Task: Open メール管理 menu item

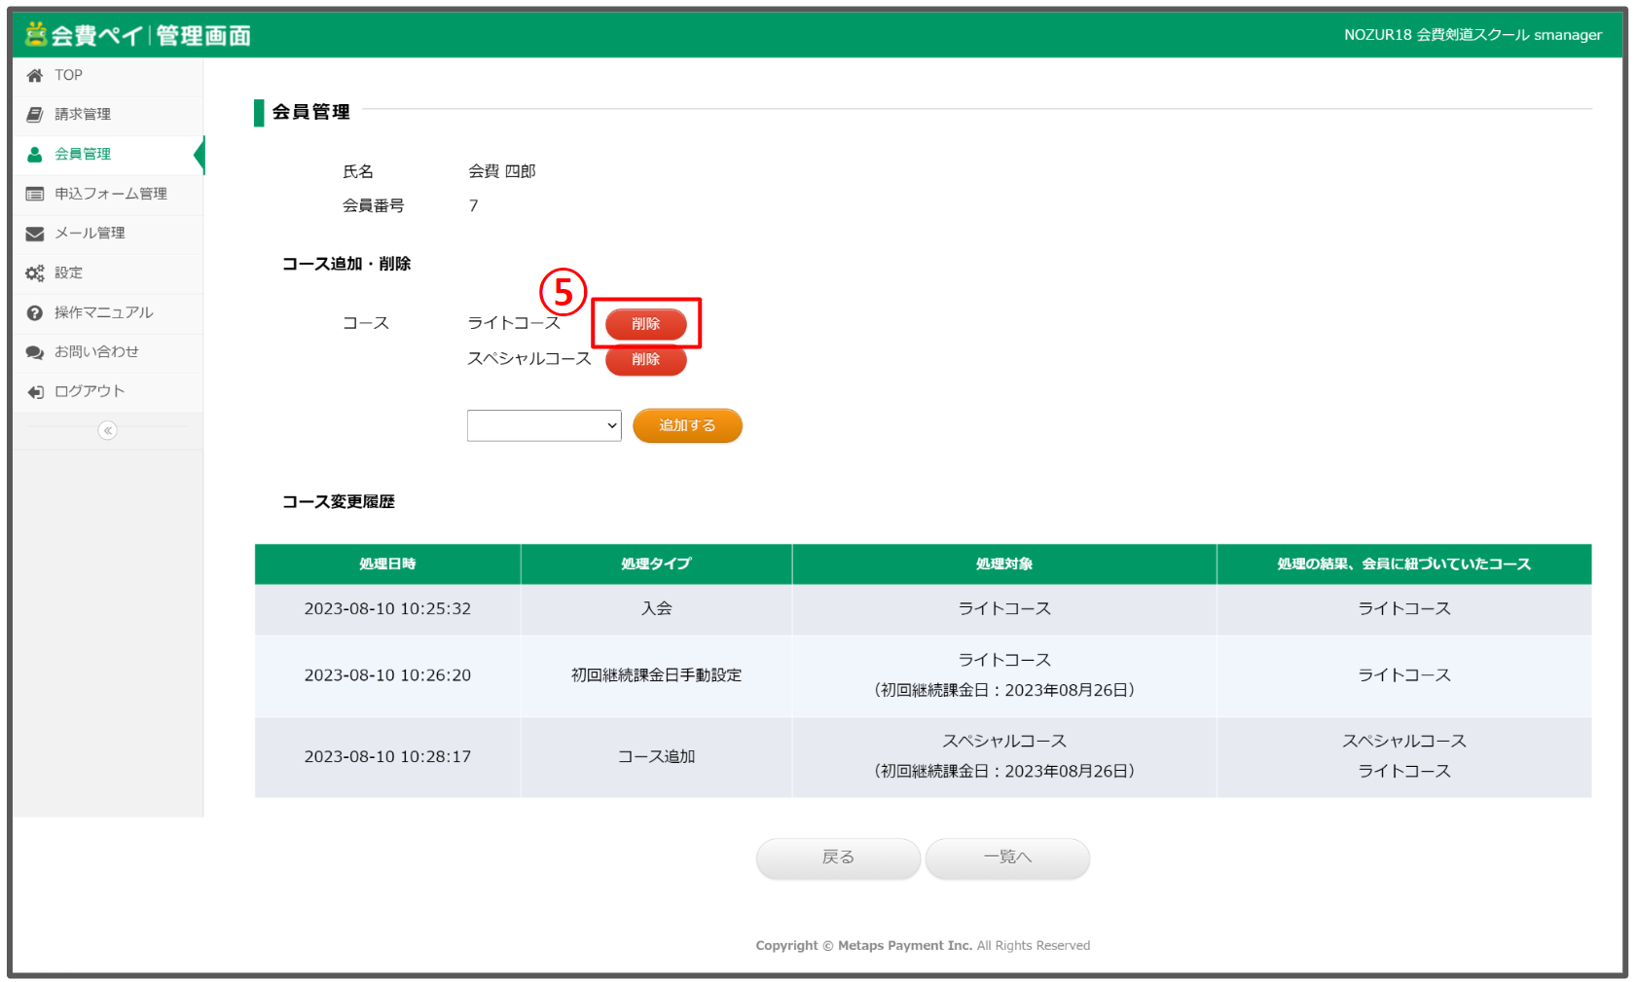Action: click(90, 234)
